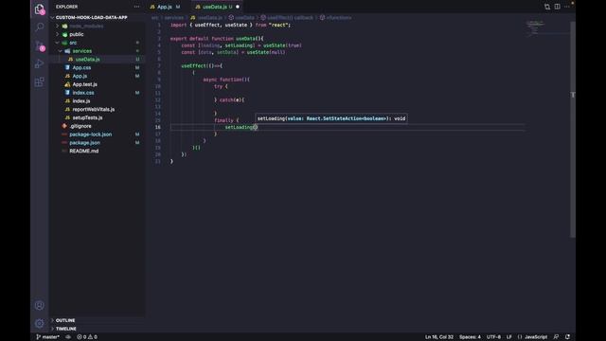Open index.js in the file tree

[81, 101]
